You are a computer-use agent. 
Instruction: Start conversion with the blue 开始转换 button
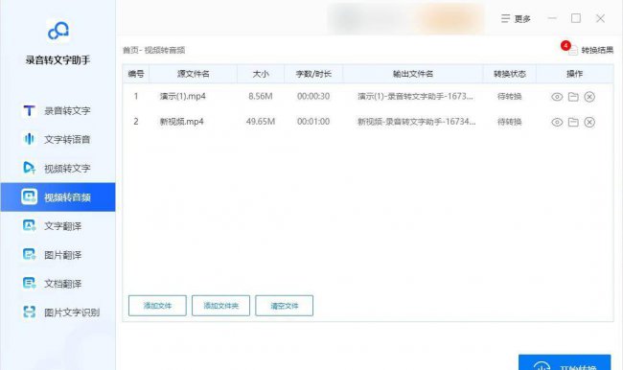565,362
